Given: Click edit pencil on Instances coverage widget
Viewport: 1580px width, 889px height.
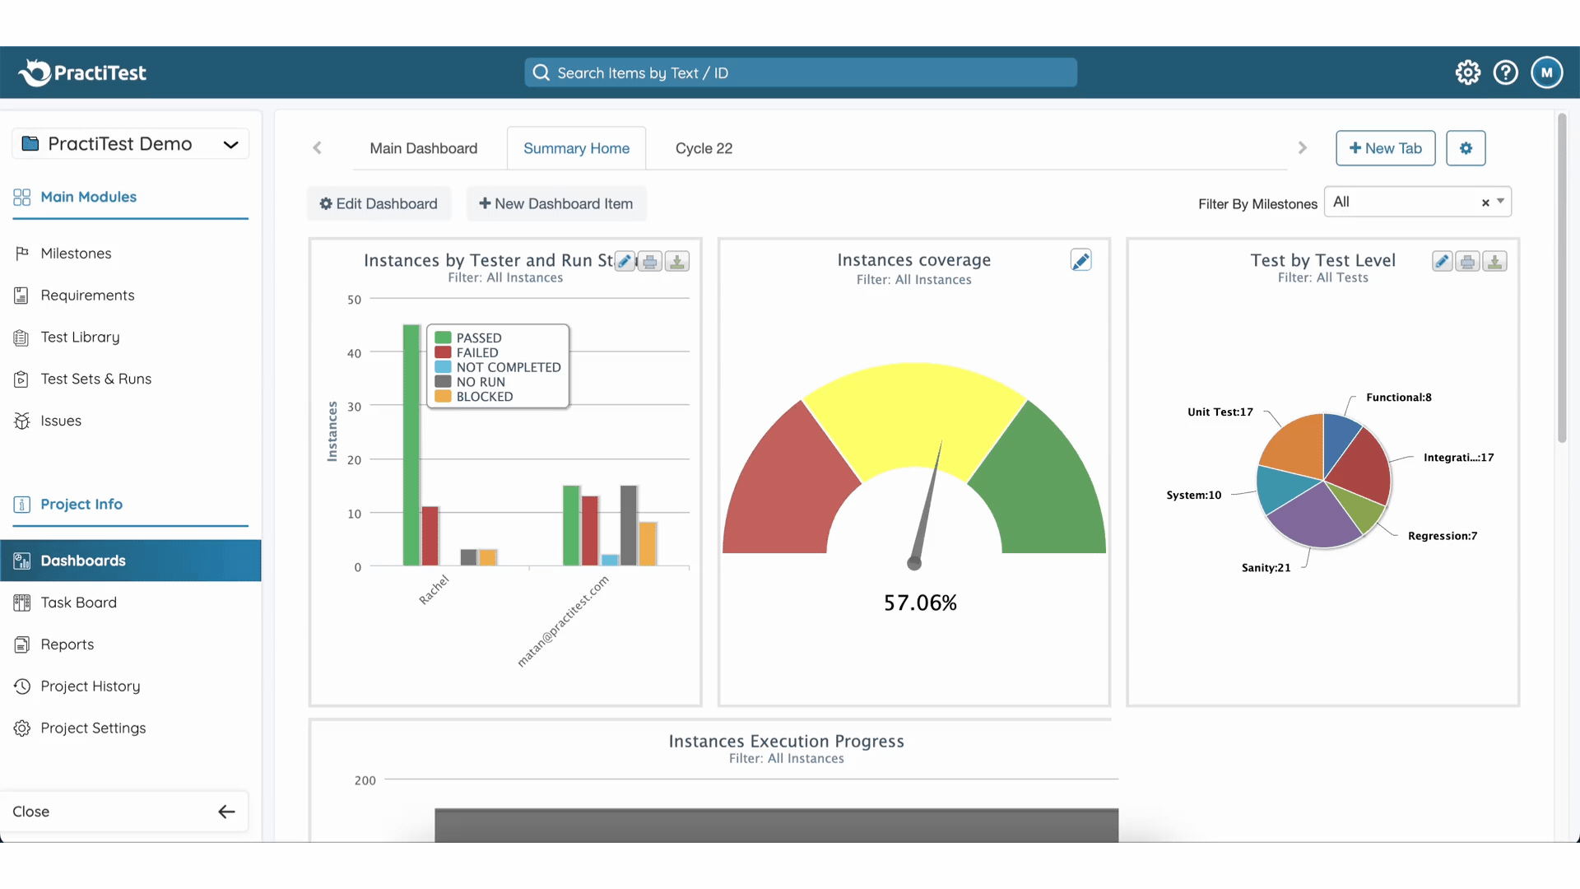Looking at the screenshot, I should (1080, 261).
